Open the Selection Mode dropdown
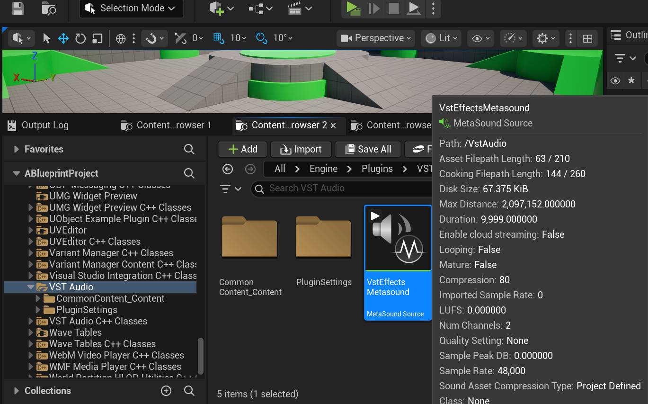The height and width of the screenshot is (404, 648). pyautogui.click(x=131, y=8)
